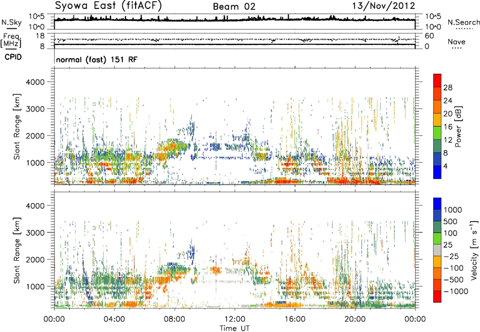Click the date '13/Nov/2012'
Viewport: 480px width, 332px height.
[383, 5]
